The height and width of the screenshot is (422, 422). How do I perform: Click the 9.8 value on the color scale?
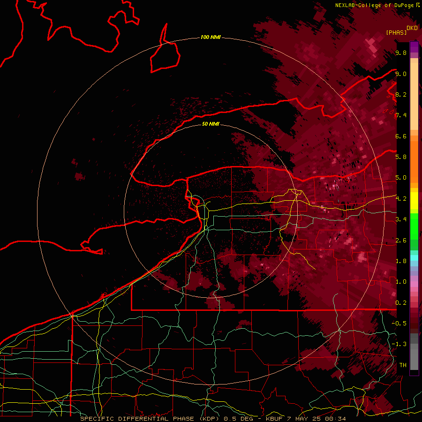pyautogui.click(x=401, y=53)
